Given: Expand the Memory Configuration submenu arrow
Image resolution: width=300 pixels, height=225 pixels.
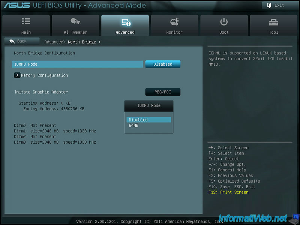Looking at the screenshot, I should tap(17, 75).
